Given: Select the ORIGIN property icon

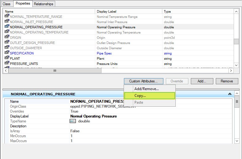Looking at the screenshot, I should 7,38.
